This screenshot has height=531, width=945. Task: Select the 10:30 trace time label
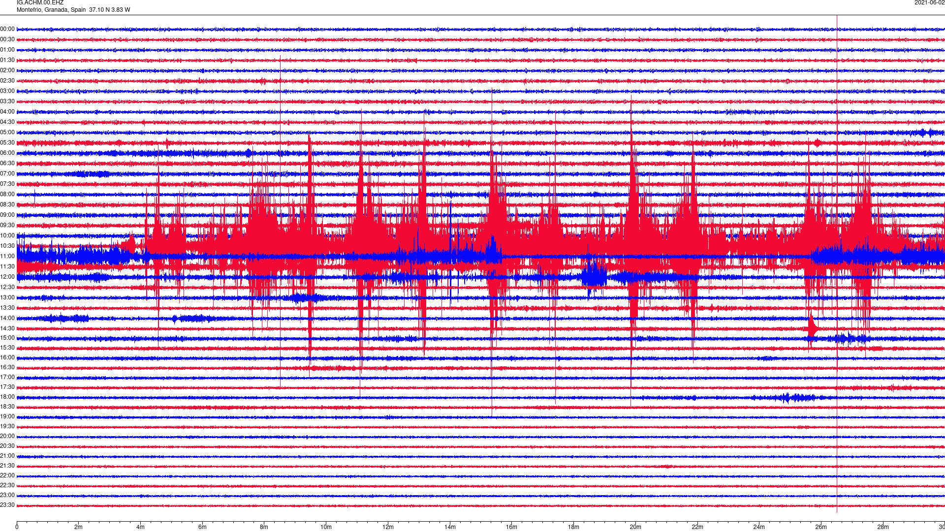[x=7, y=246]
